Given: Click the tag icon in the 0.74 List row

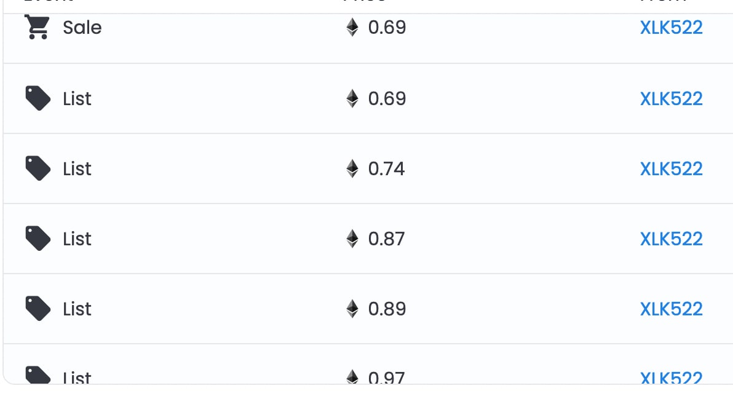Looking at the screenshot, I should (x=38, y=168).
